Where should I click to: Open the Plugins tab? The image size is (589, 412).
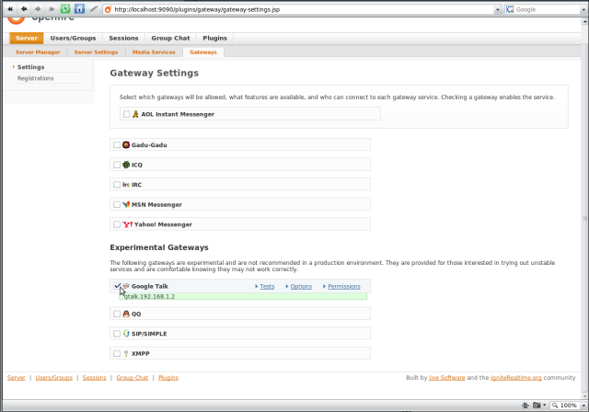pyautogui.click(x=214, y=38)
